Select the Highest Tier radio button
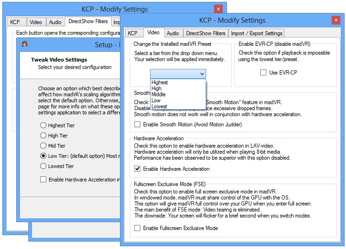The width and height of the screenshot is (346, 249). (x=44, y=125)
